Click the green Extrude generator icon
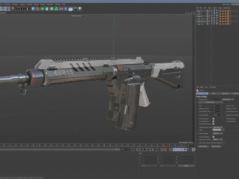 [x=47, y=8]
